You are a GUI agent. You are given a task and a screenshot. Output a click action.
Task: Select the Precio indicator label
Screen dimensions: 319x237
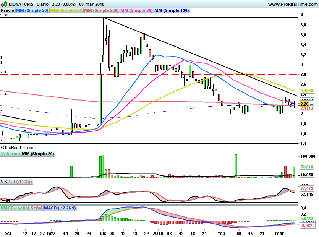pos(8,10)
